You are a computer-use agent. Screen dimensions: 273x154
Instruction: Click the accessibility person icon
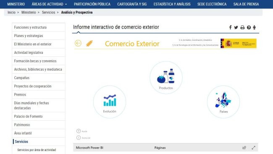tap(255, 27)
